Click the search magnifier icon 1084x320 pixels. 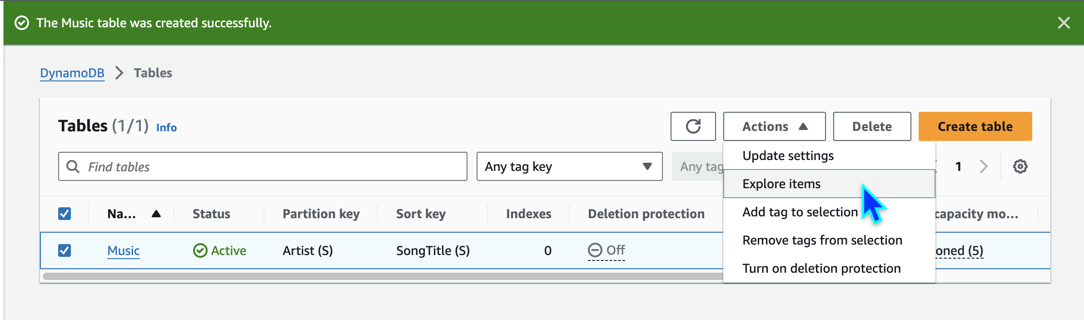pos(73,166)
